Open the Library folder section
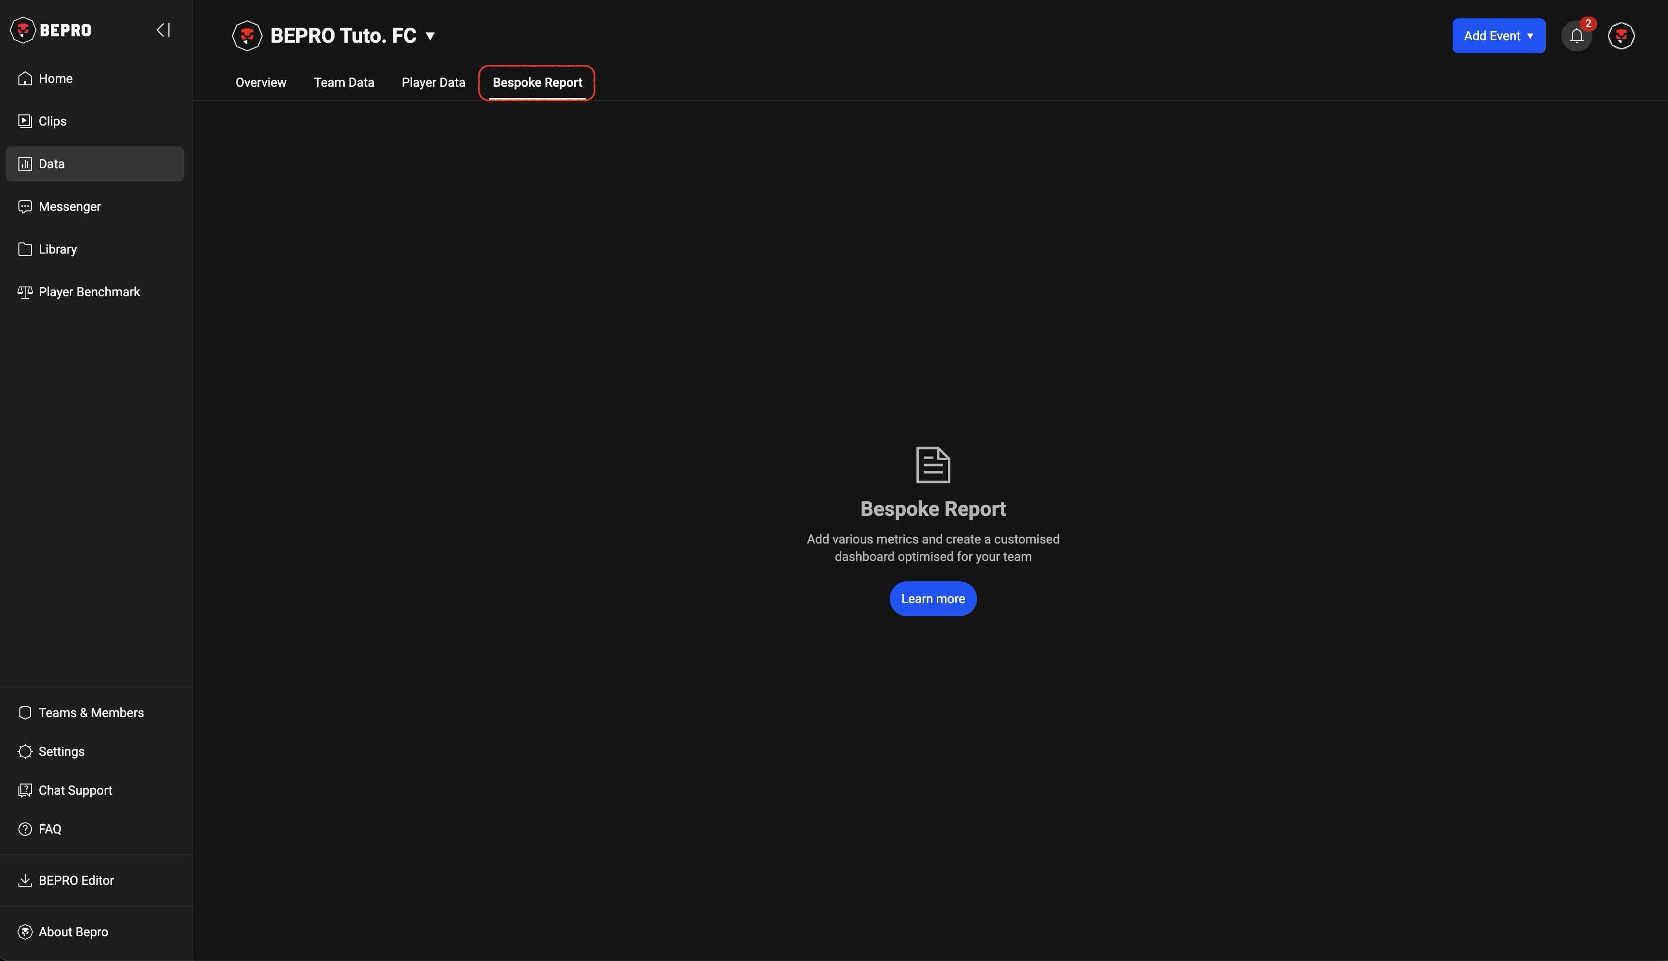The width and height of the screenshot is (1668, 961). pos(57,250)
